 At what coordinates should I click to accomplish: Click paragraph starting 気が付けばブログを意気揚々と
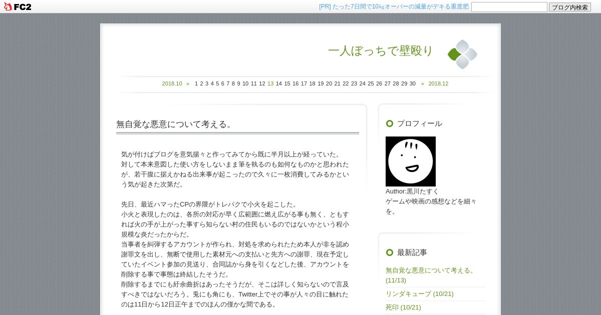click(x=235, y=169)
